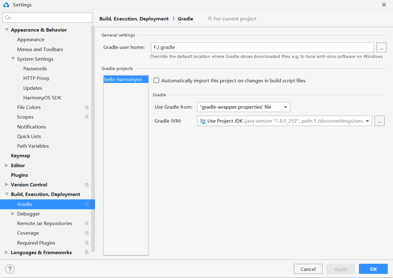This screenshot has height=278, width=393.
Task: Open the Keymap settings page
Action: tap(20, 156)
